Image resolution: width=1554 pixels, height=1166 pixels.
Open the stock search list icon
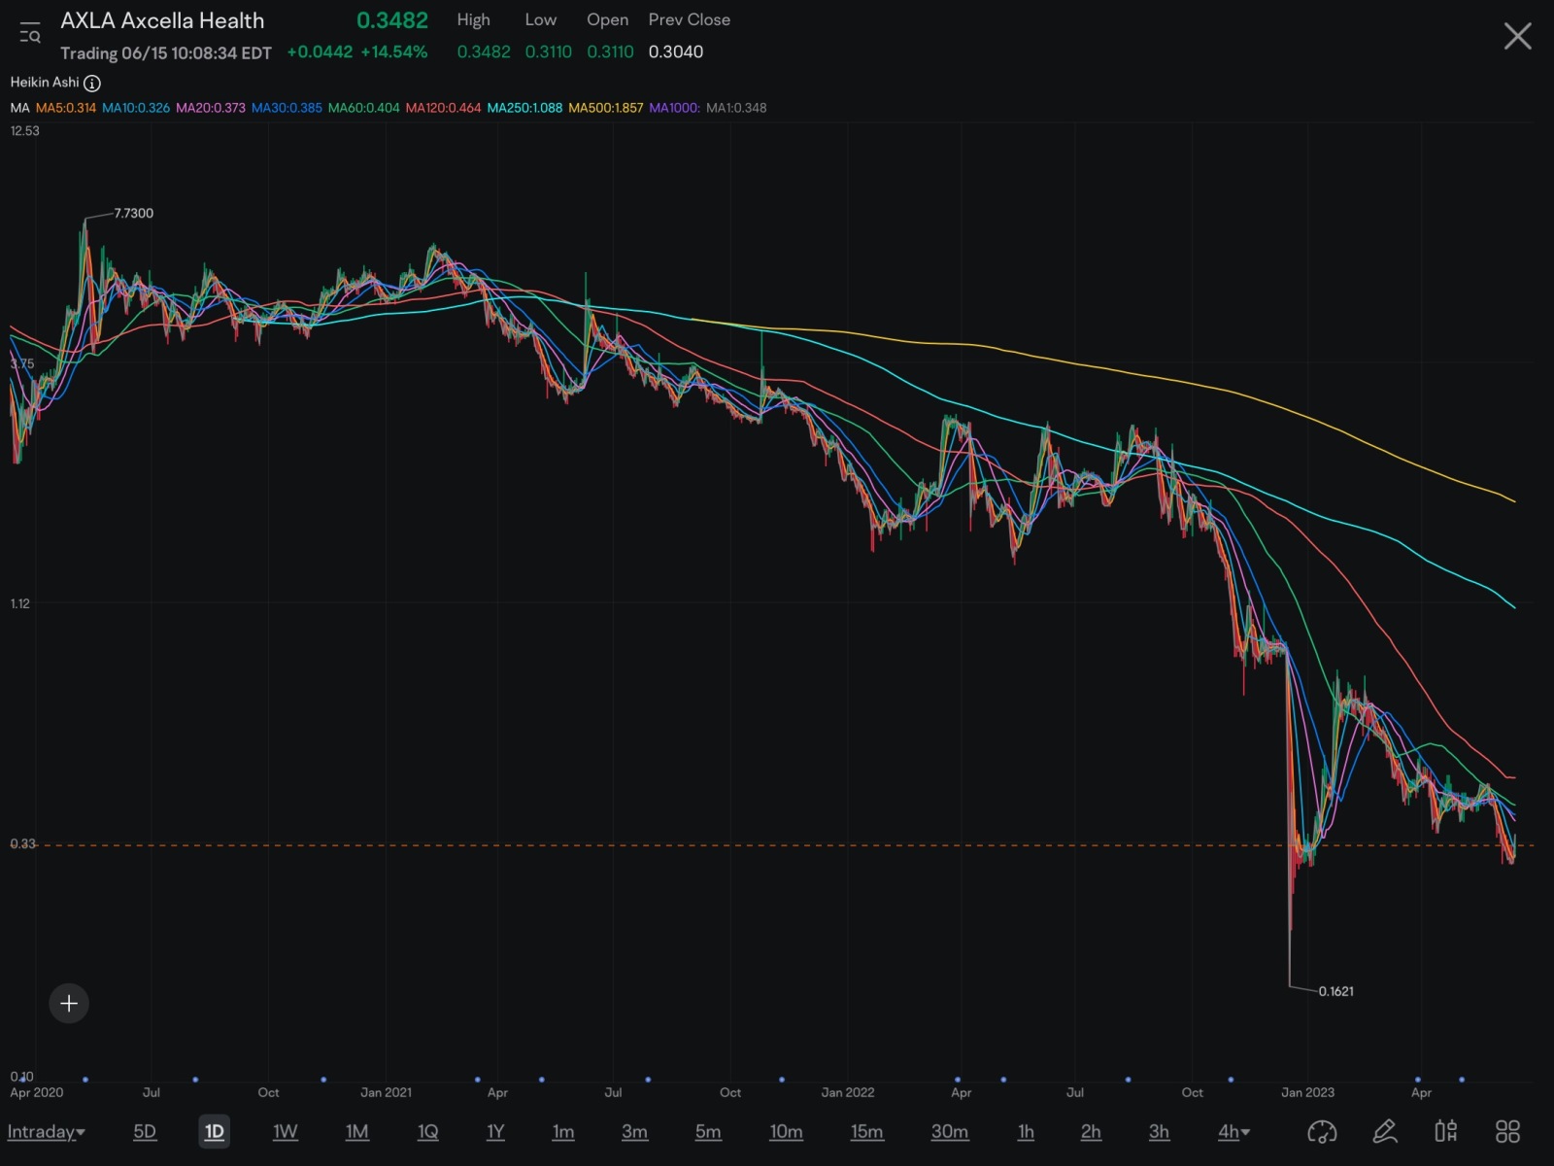click(x=29, y=34)
